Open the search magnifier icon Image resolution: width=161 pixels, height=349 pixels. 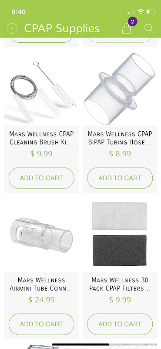(x=149, y=28)
